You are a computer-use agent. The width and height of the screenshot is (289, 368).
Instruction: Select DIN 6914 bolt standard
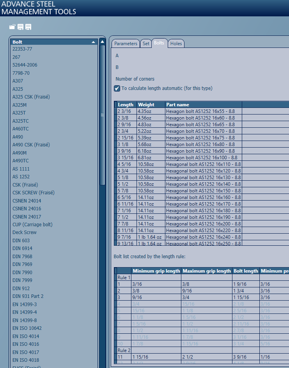[x=22, y=248]
